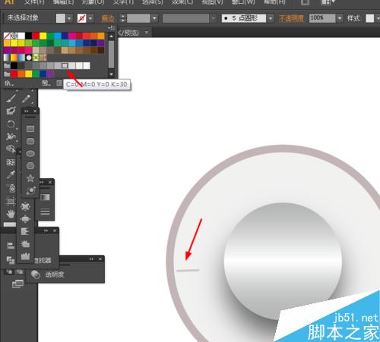The image size is (380, 342).
Task: Open the 文件(F) menu
Action: point(34,2)
